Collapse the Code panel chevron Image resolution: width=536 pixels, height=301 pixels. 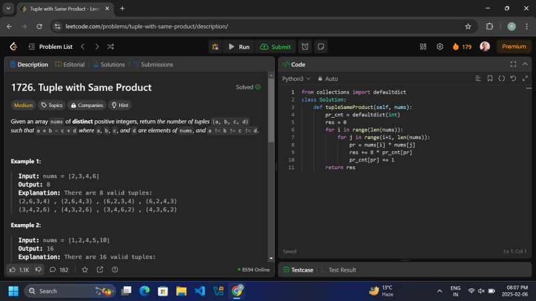coord(525,64)
